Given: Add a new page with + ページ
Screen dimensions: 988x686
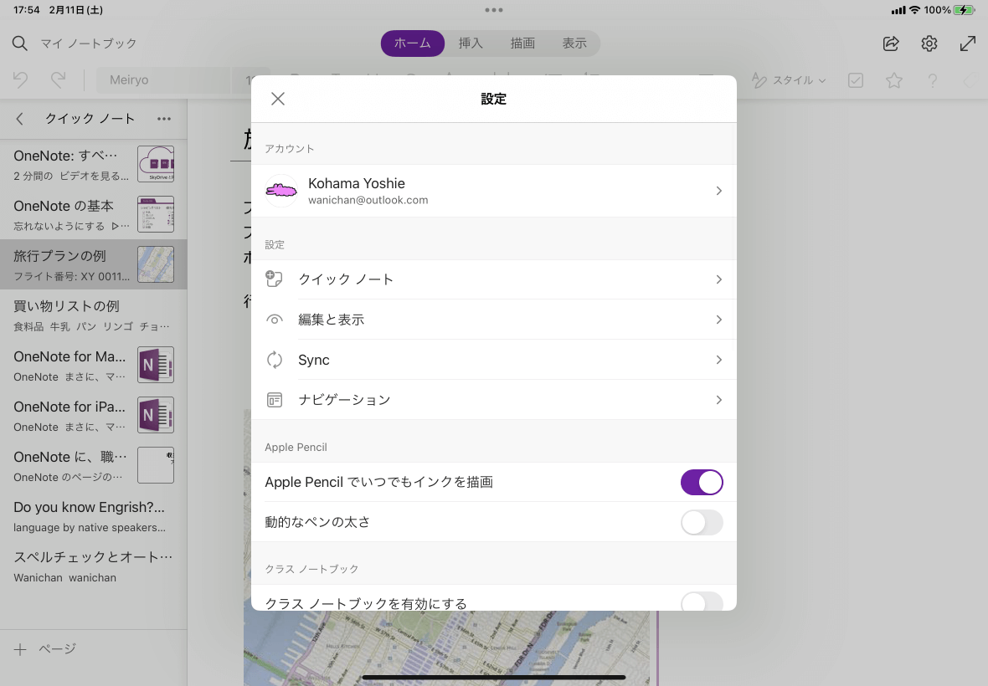Looking at the screenshot, I should (44, 649).
